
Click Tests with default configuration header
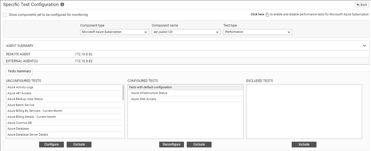pyautogui.click(x=185, y=87)
